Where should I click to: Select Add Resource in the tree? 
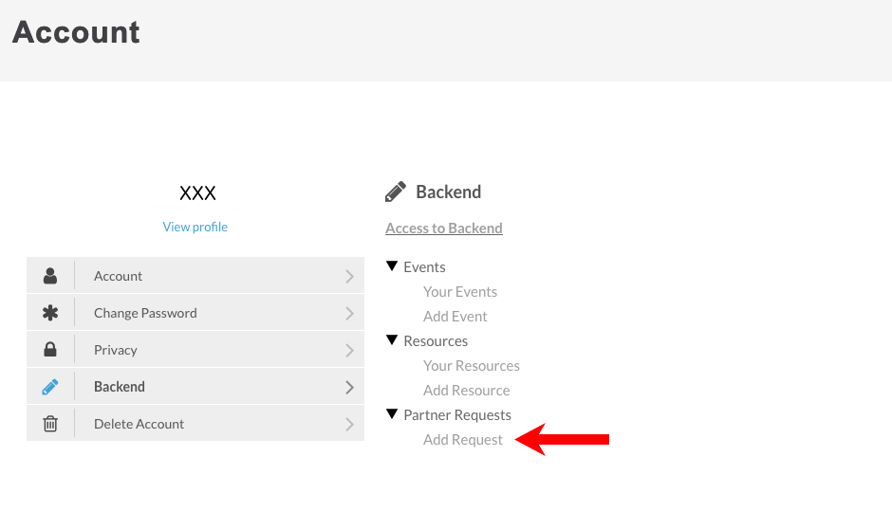467,391
